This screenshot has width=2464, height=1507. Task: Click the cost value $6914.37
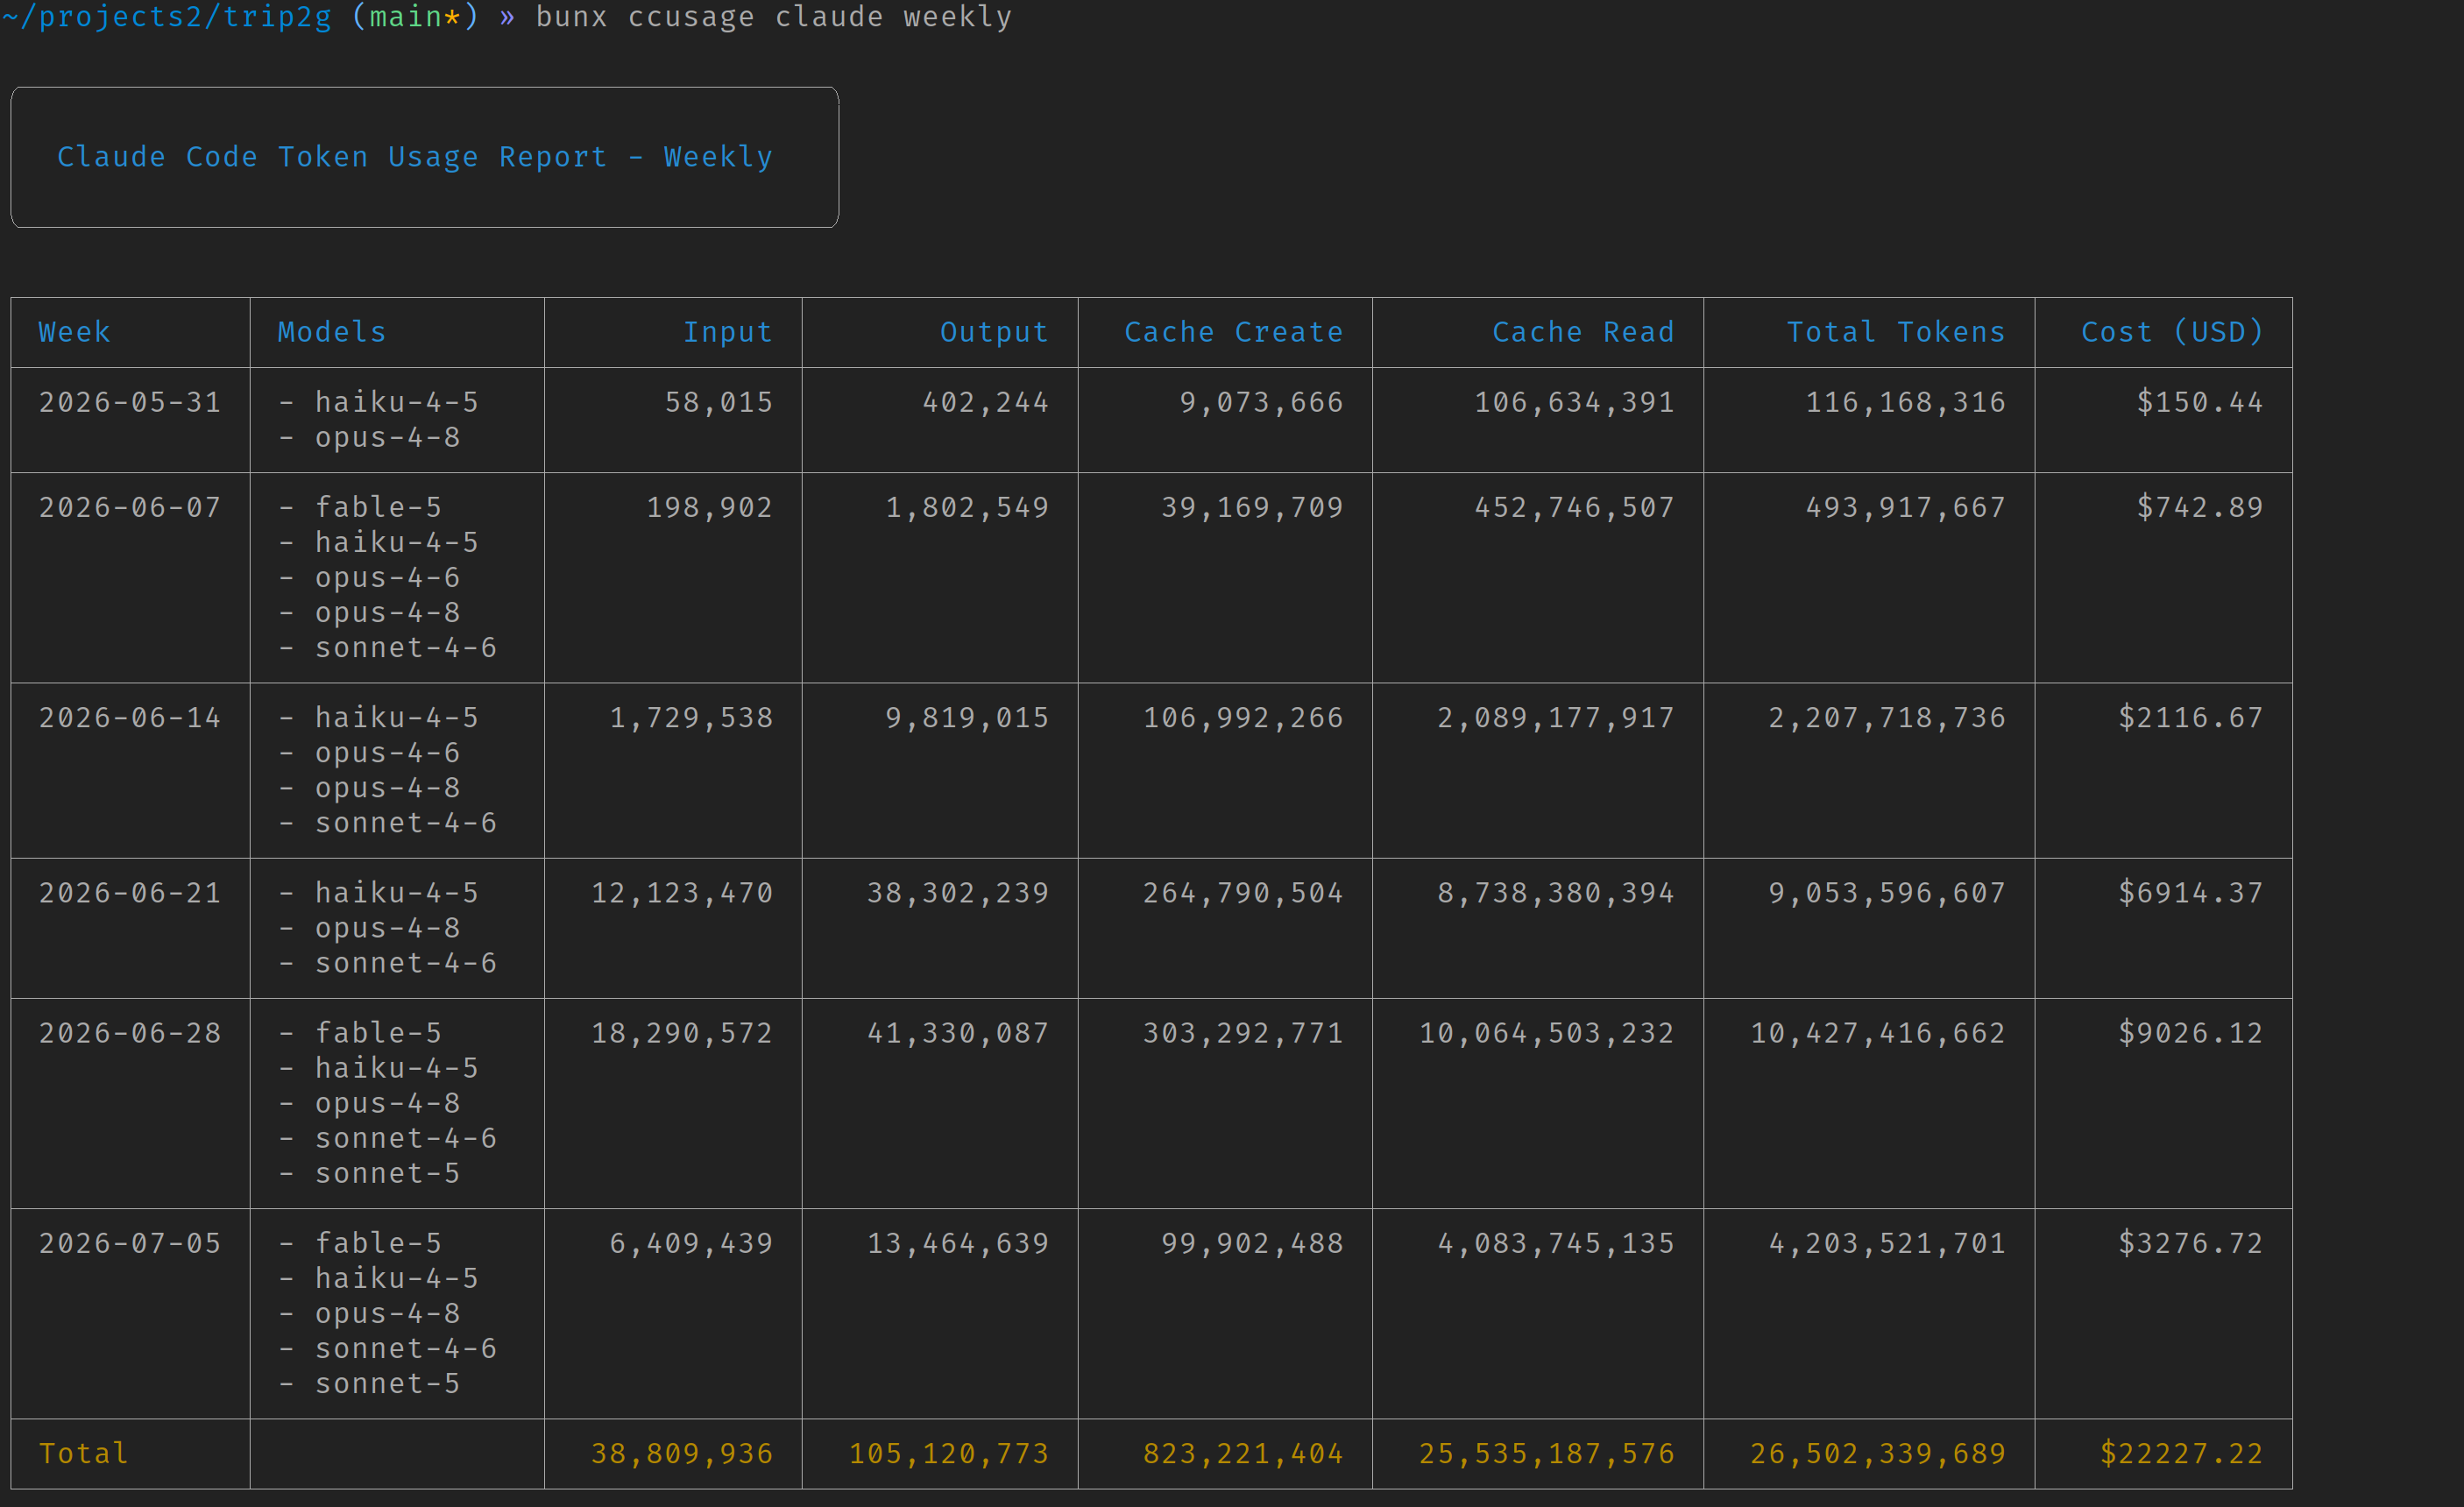coord(2191,892)
